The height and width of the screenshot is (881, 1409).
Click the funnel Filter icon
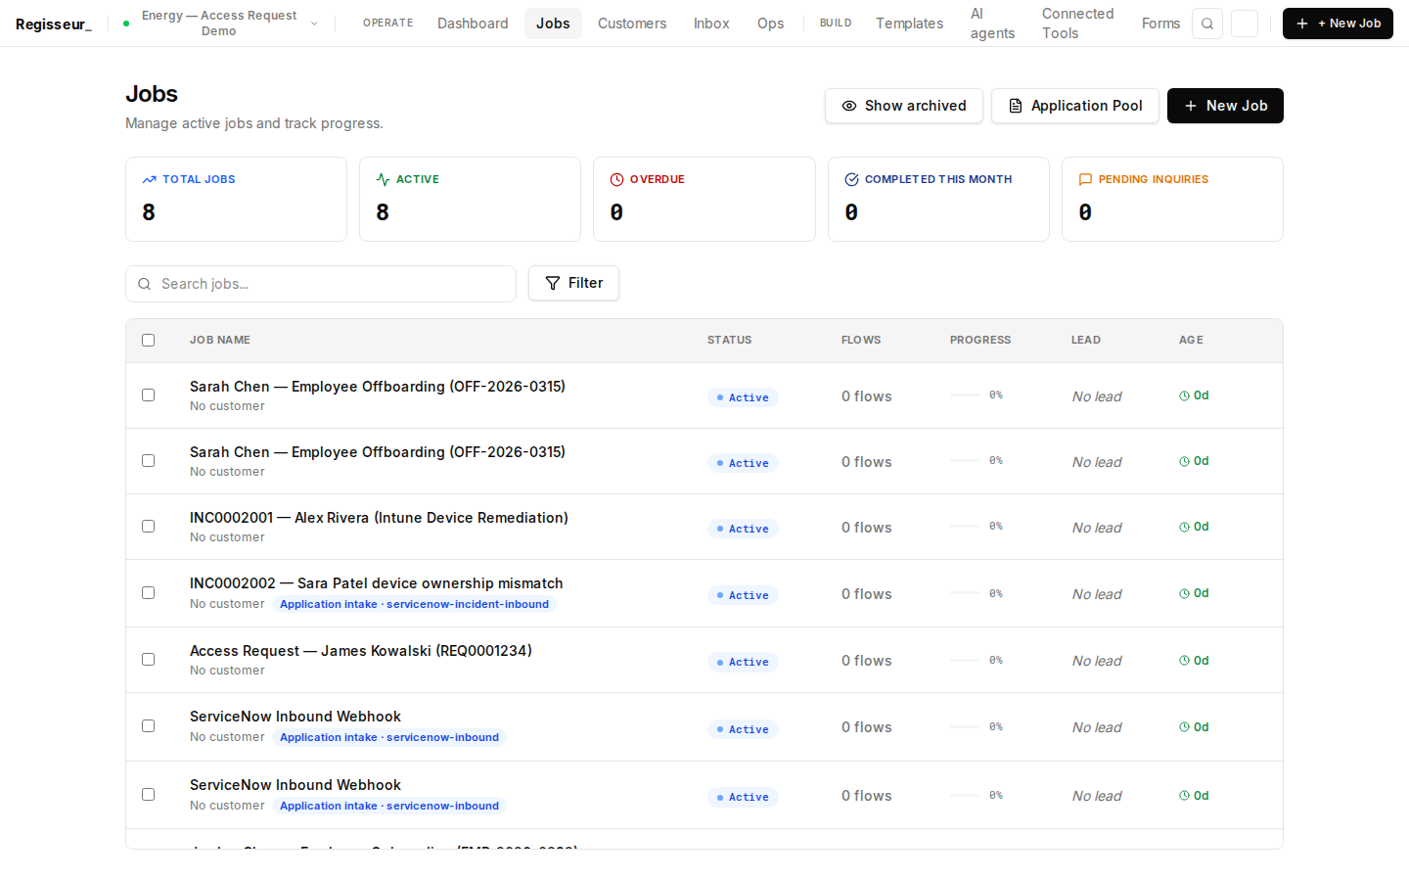[x=553, y=283]
